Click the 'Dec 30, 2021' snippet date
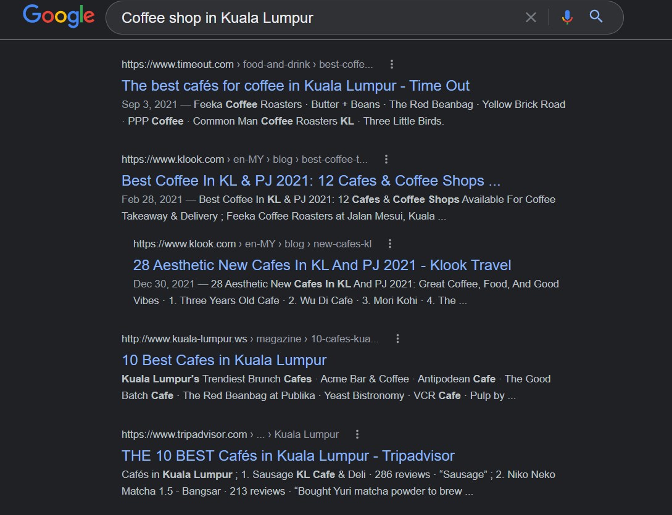The height and width of the screenshot is (515, 672). (164, 284)
